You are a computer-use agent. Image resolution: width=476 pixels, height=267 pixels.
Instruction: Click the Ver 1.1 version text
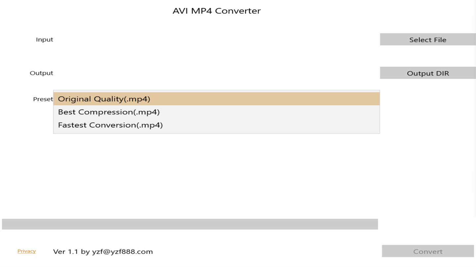click(x=65, y=252)
